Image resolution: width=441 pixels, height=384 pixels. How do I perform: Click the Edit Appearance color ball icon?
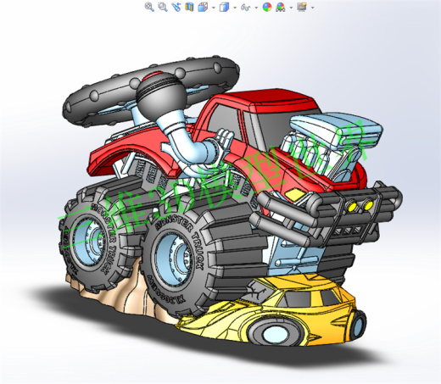pos(267,7)
